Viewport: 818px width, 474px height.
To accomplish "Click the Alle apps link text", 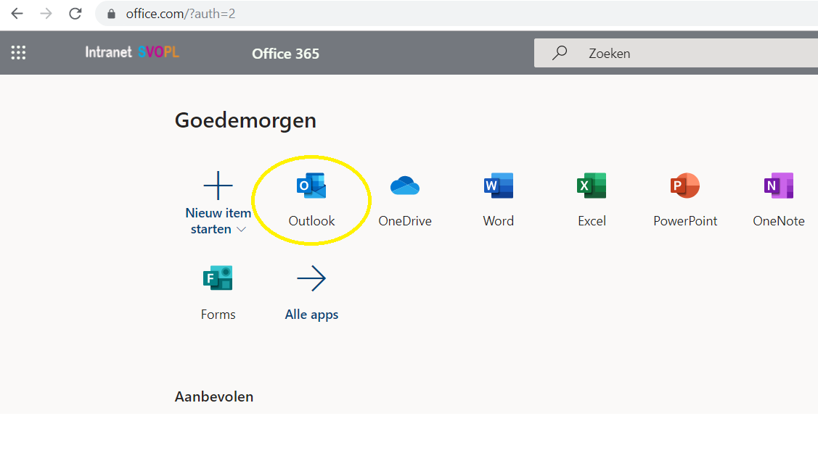I will [x=311, y=315].
